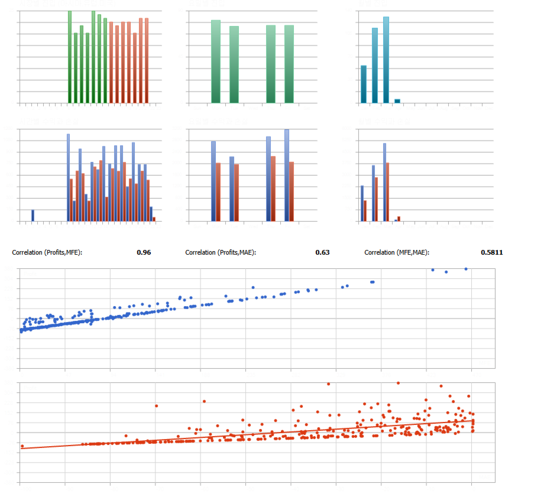This screenshot has width=544, height=497.
Task: Click the last green bar in weekday entries chart
Action: (289, 64)
